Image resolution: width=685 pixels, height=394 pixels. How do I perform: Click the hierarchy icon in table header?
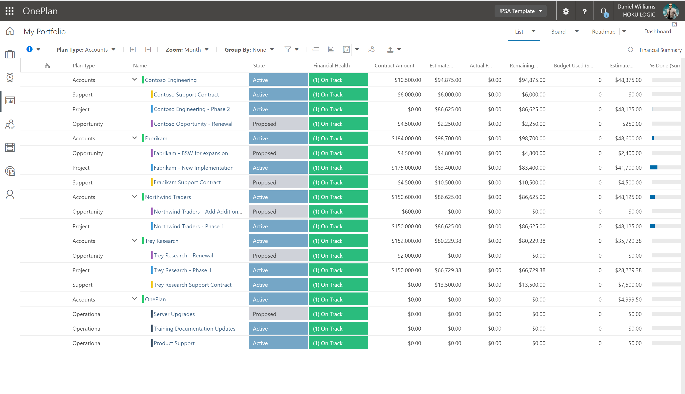tap(47, 65)
